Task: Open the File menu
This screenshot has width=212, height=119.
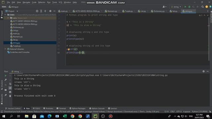Action: click(8, 2)
